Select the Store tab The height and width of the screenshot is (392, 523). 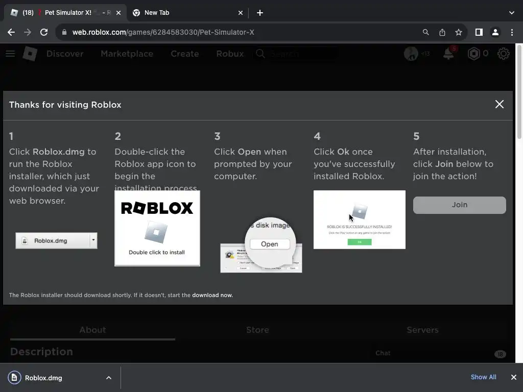click(257, 330)
